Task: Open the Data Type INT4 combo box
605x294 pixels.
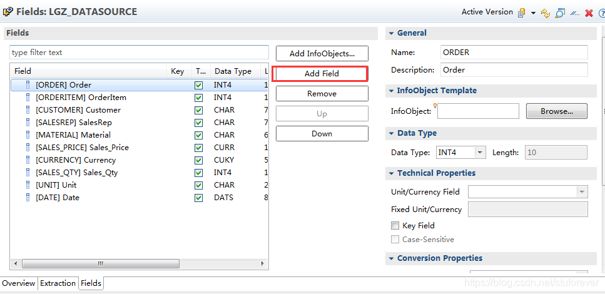Action: 460,153
